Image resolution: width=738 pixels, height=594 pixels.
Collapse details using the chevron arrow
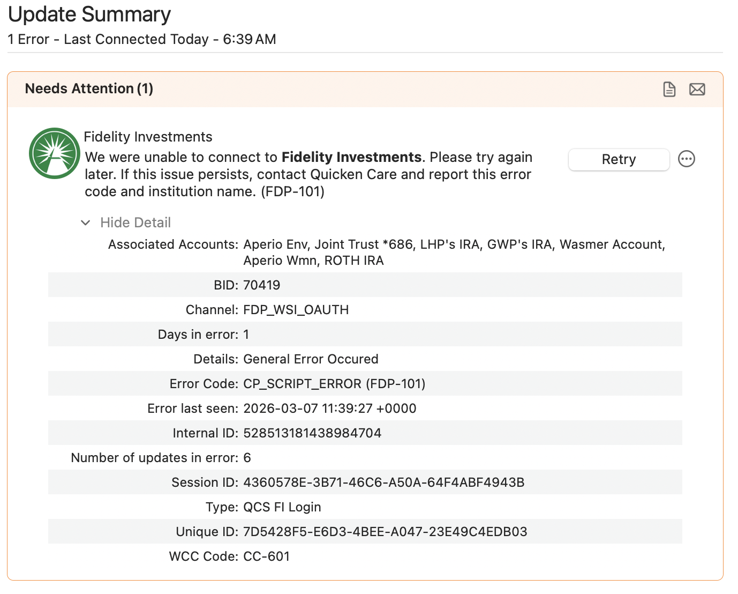tap(85, 222)
